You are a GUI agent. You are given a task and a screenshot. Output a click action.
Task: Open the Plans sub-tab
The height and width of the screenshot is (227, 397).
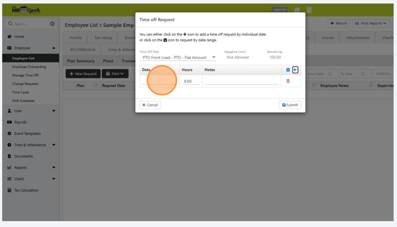tap(108, 61)
